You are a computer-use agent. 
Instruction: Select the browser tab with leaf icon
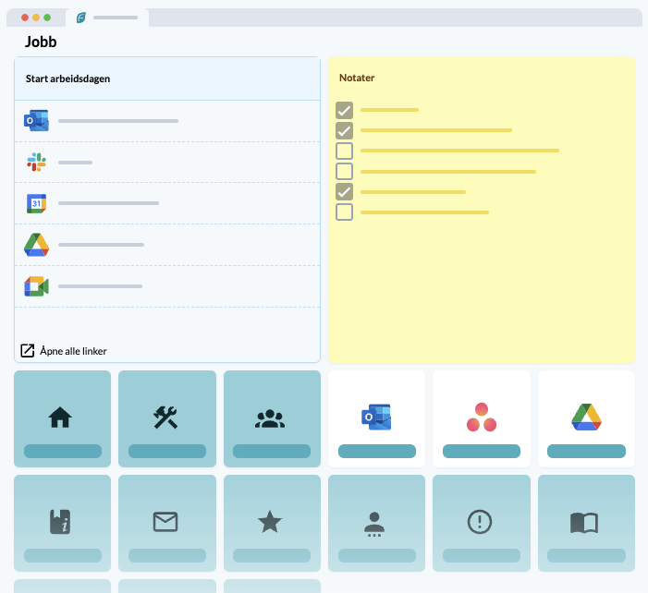[x=107, y=18]
